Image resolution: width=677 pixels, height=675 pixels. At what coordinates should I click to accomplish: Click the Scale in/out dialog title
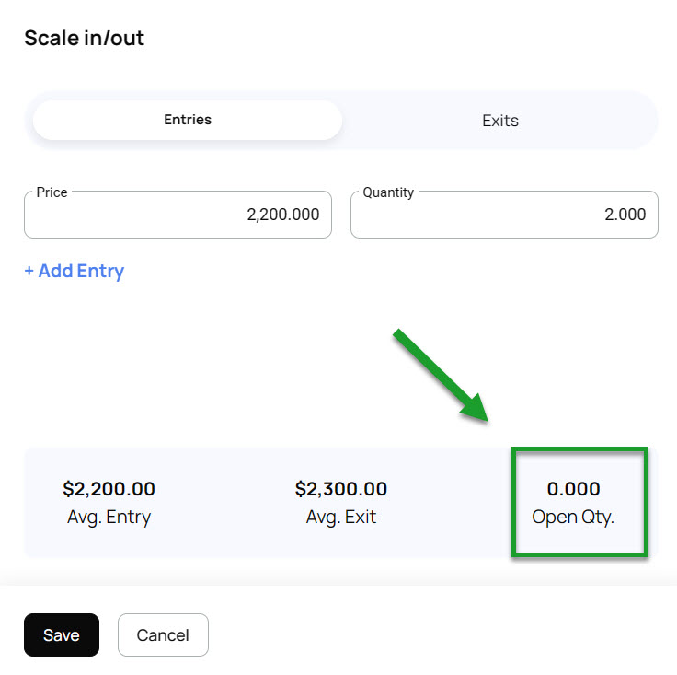point(84,38)
